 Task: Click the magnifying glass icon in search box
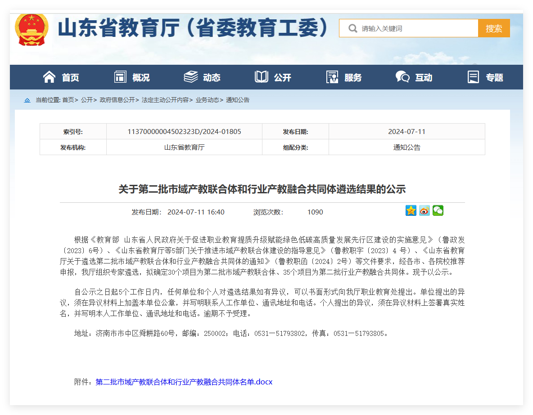353,28
